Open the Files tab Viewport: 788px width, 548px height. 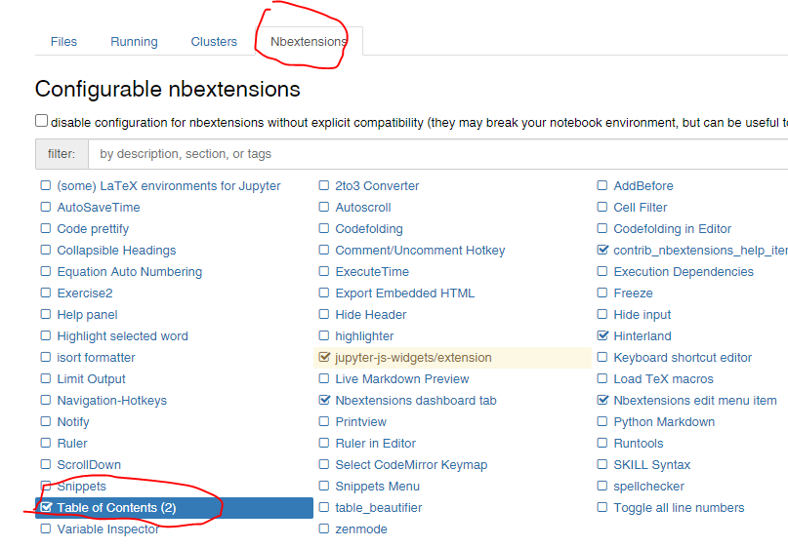pos(63,42)
